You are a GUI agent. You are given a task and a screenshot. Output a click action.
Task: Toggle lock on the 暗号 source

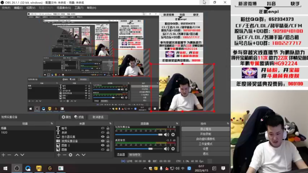pos(108,128)
